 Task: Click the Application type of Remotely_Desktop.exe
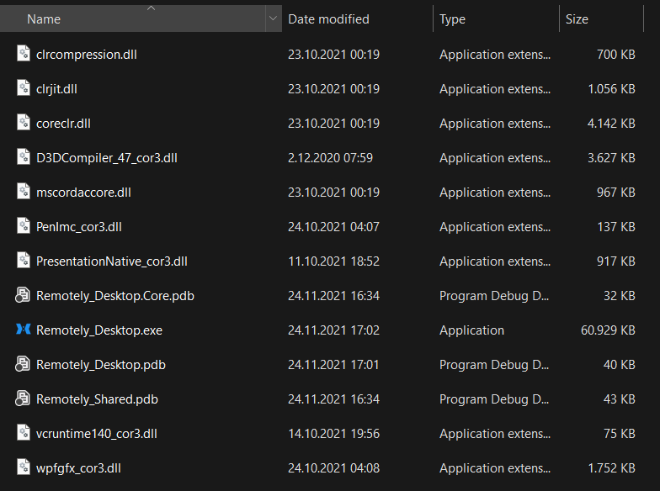[471, 330]
